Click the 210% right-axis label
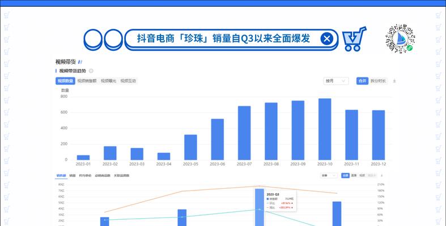The image size is (446, 226). coord(381,184)
